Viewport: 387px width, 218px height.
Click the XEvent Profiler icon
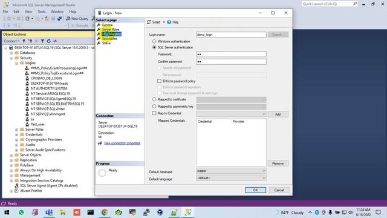click(x=16, y=191)
